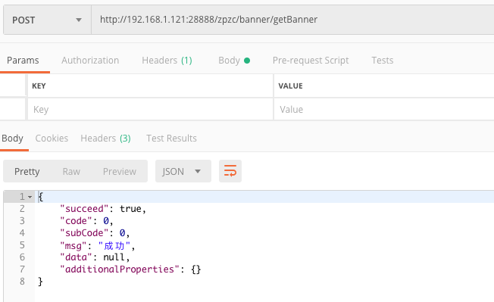Select the Params tab

(23, 61)
